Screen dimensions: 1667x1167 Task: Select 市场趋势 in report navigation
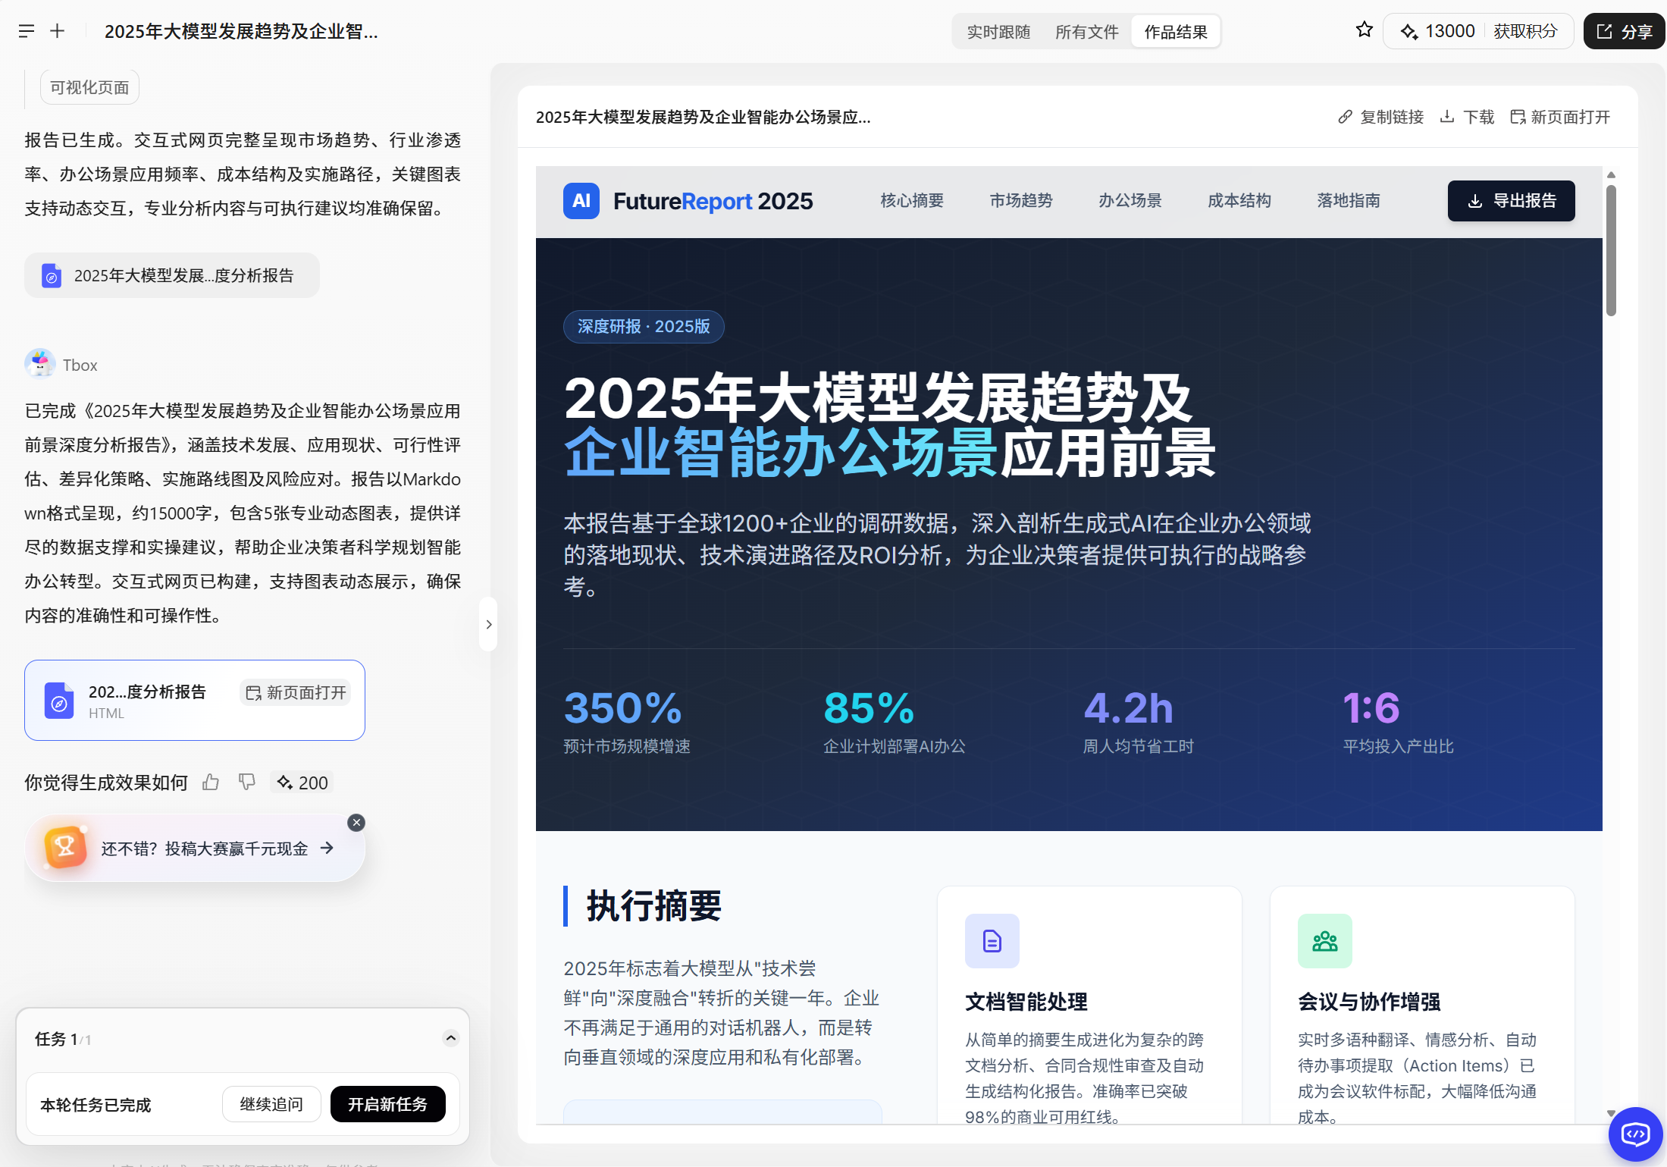1020,201
